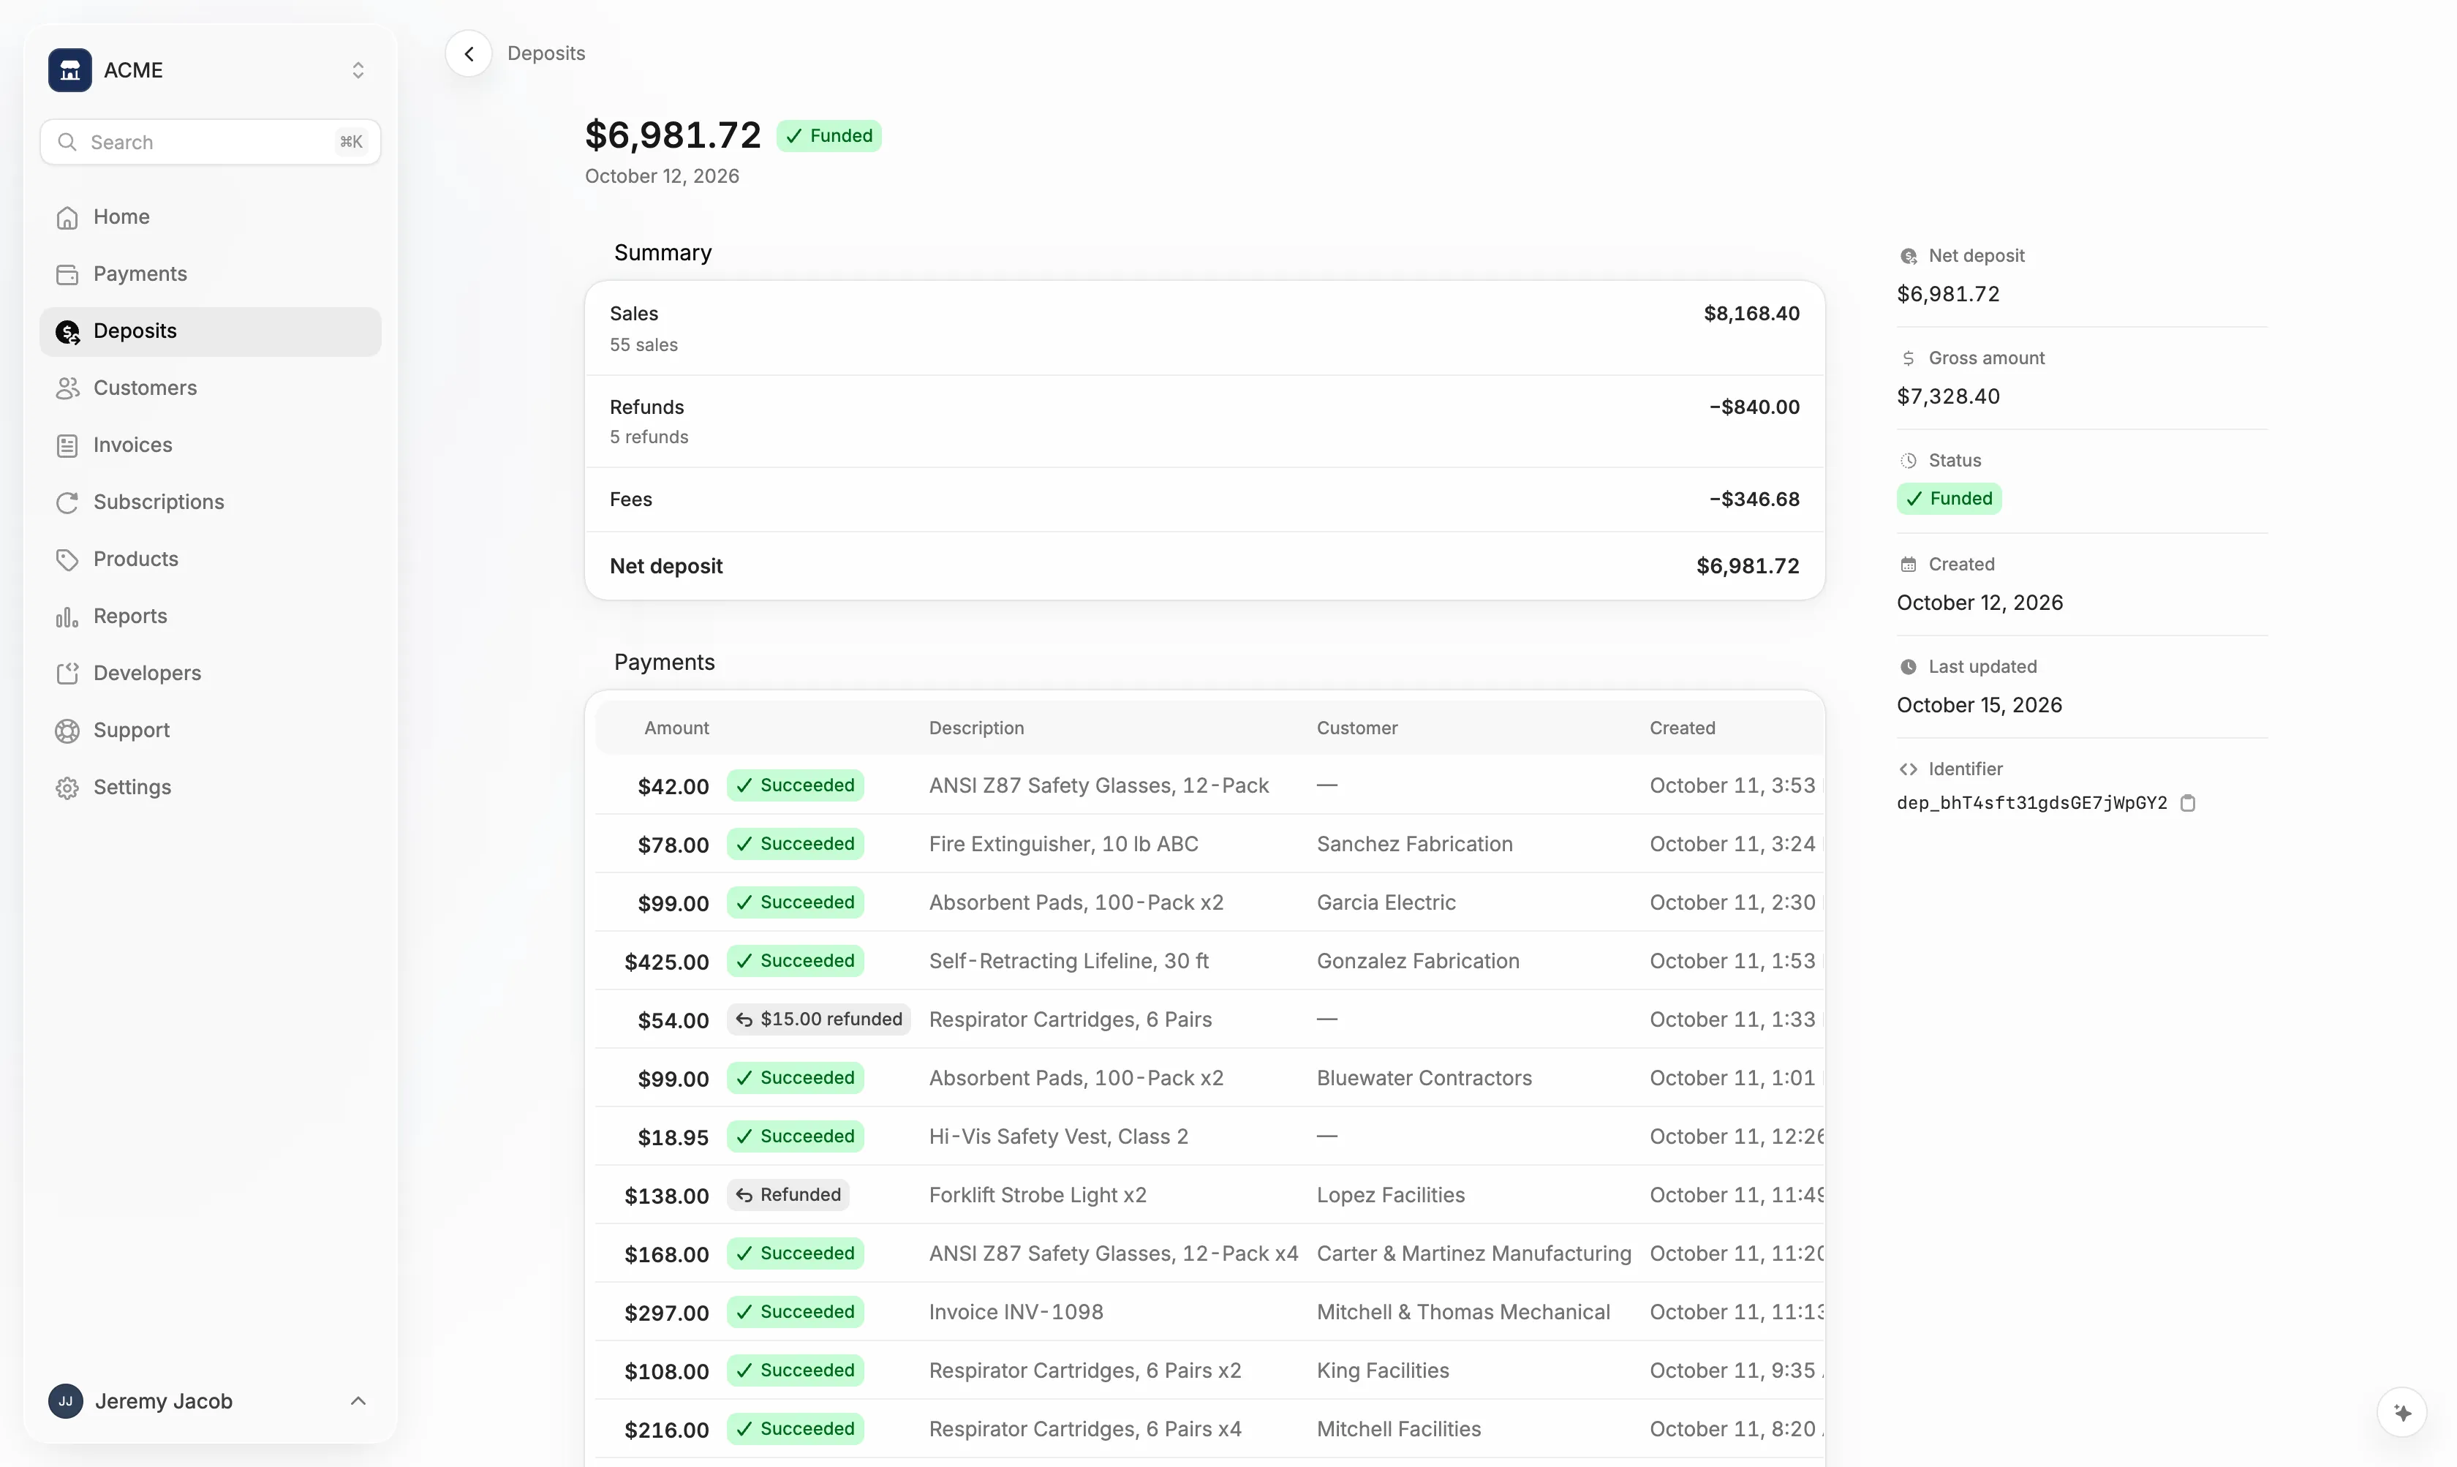The image size is (2457, 1467).
Task: Click the Customers people icon
Action: (67, 388)
